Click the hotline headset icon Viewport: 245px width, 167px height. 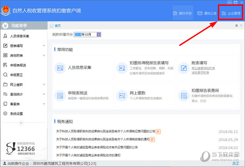point(11,148)
